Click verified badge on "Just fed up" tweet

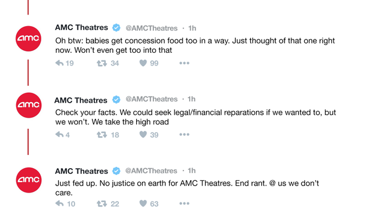[116, 170]
